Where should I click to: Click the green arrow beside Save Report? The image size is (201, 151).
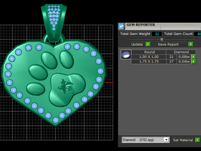(x=191, y=44)
